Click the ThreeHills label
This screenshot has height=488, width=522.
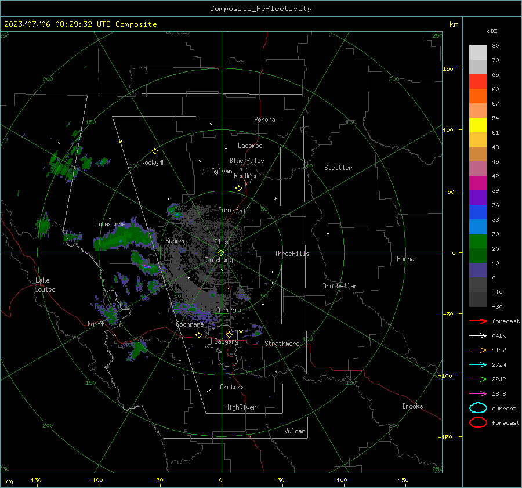292,254
